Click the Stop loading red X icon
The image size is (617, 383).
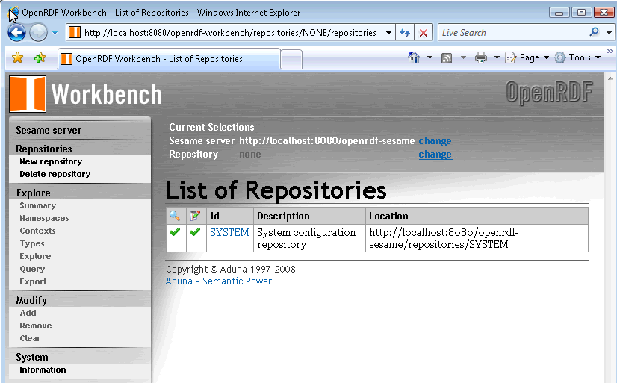click(423, 33)
